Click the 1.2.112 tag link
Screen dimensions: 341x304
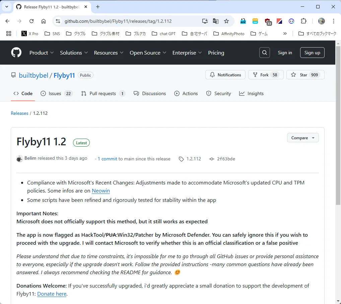click(194, 159)
